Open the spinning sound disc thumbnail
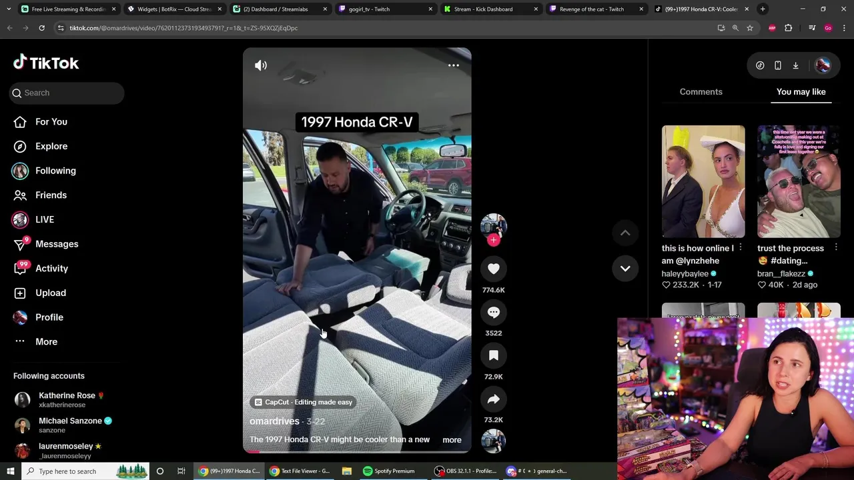This screenshot has width=854, height=480. tap(494, 441)
